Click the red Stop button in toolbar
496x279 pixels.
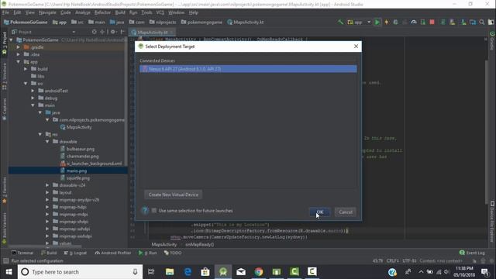point(432,22)
